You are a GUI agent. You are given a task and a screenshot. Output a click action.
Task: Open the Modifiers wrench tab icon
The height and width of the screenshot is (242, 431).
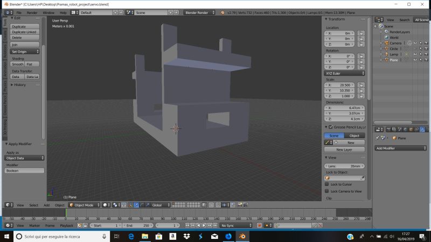click(422, 130)
